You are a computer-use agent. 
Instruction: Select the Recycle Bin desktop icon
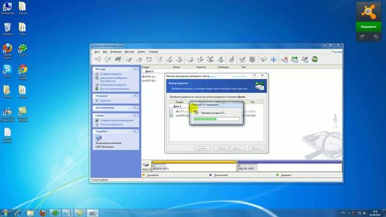pyautogui.click(x=7, y=29)
